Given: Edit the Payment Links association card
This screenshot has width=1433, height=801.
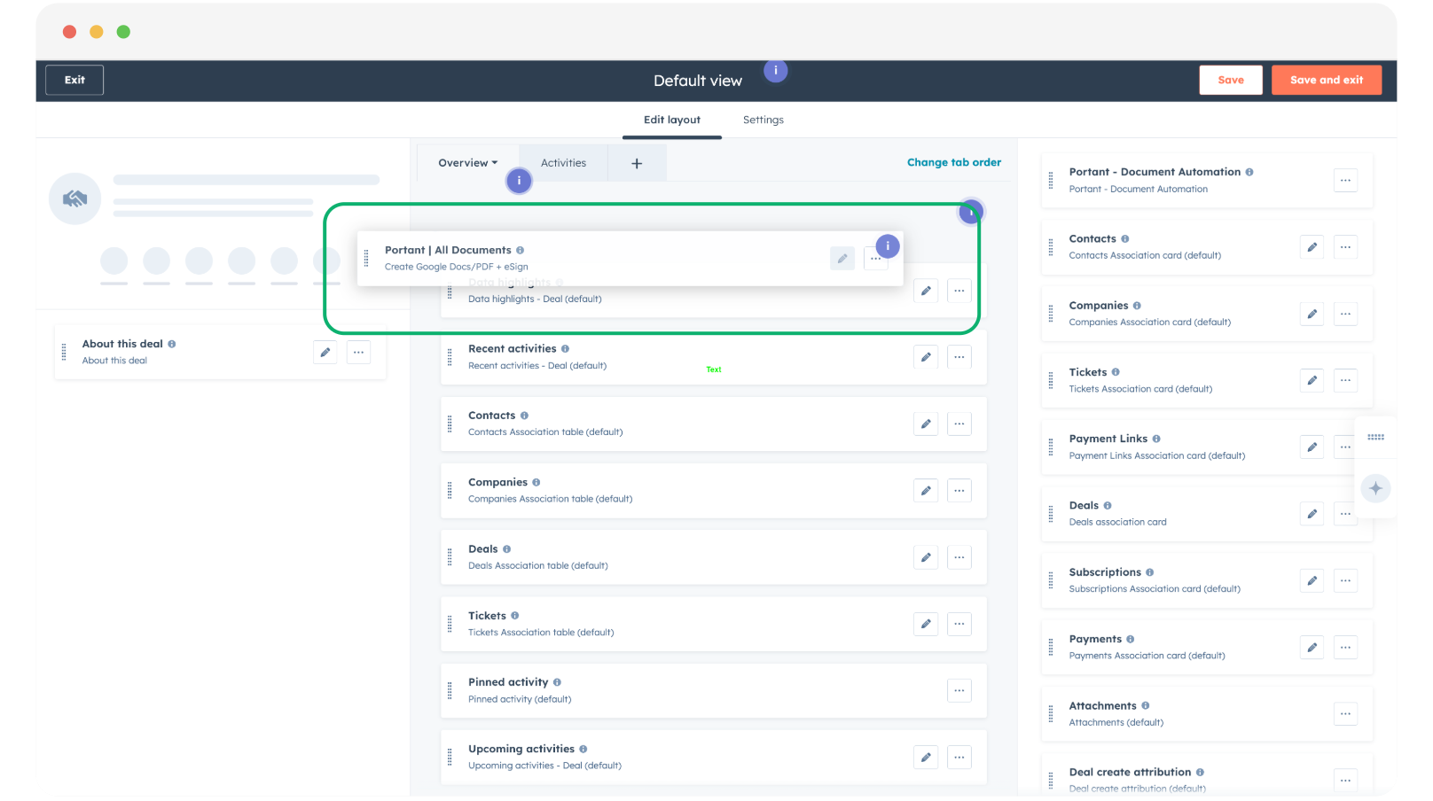Looking at the screenshot, I should pos(1312,447).
